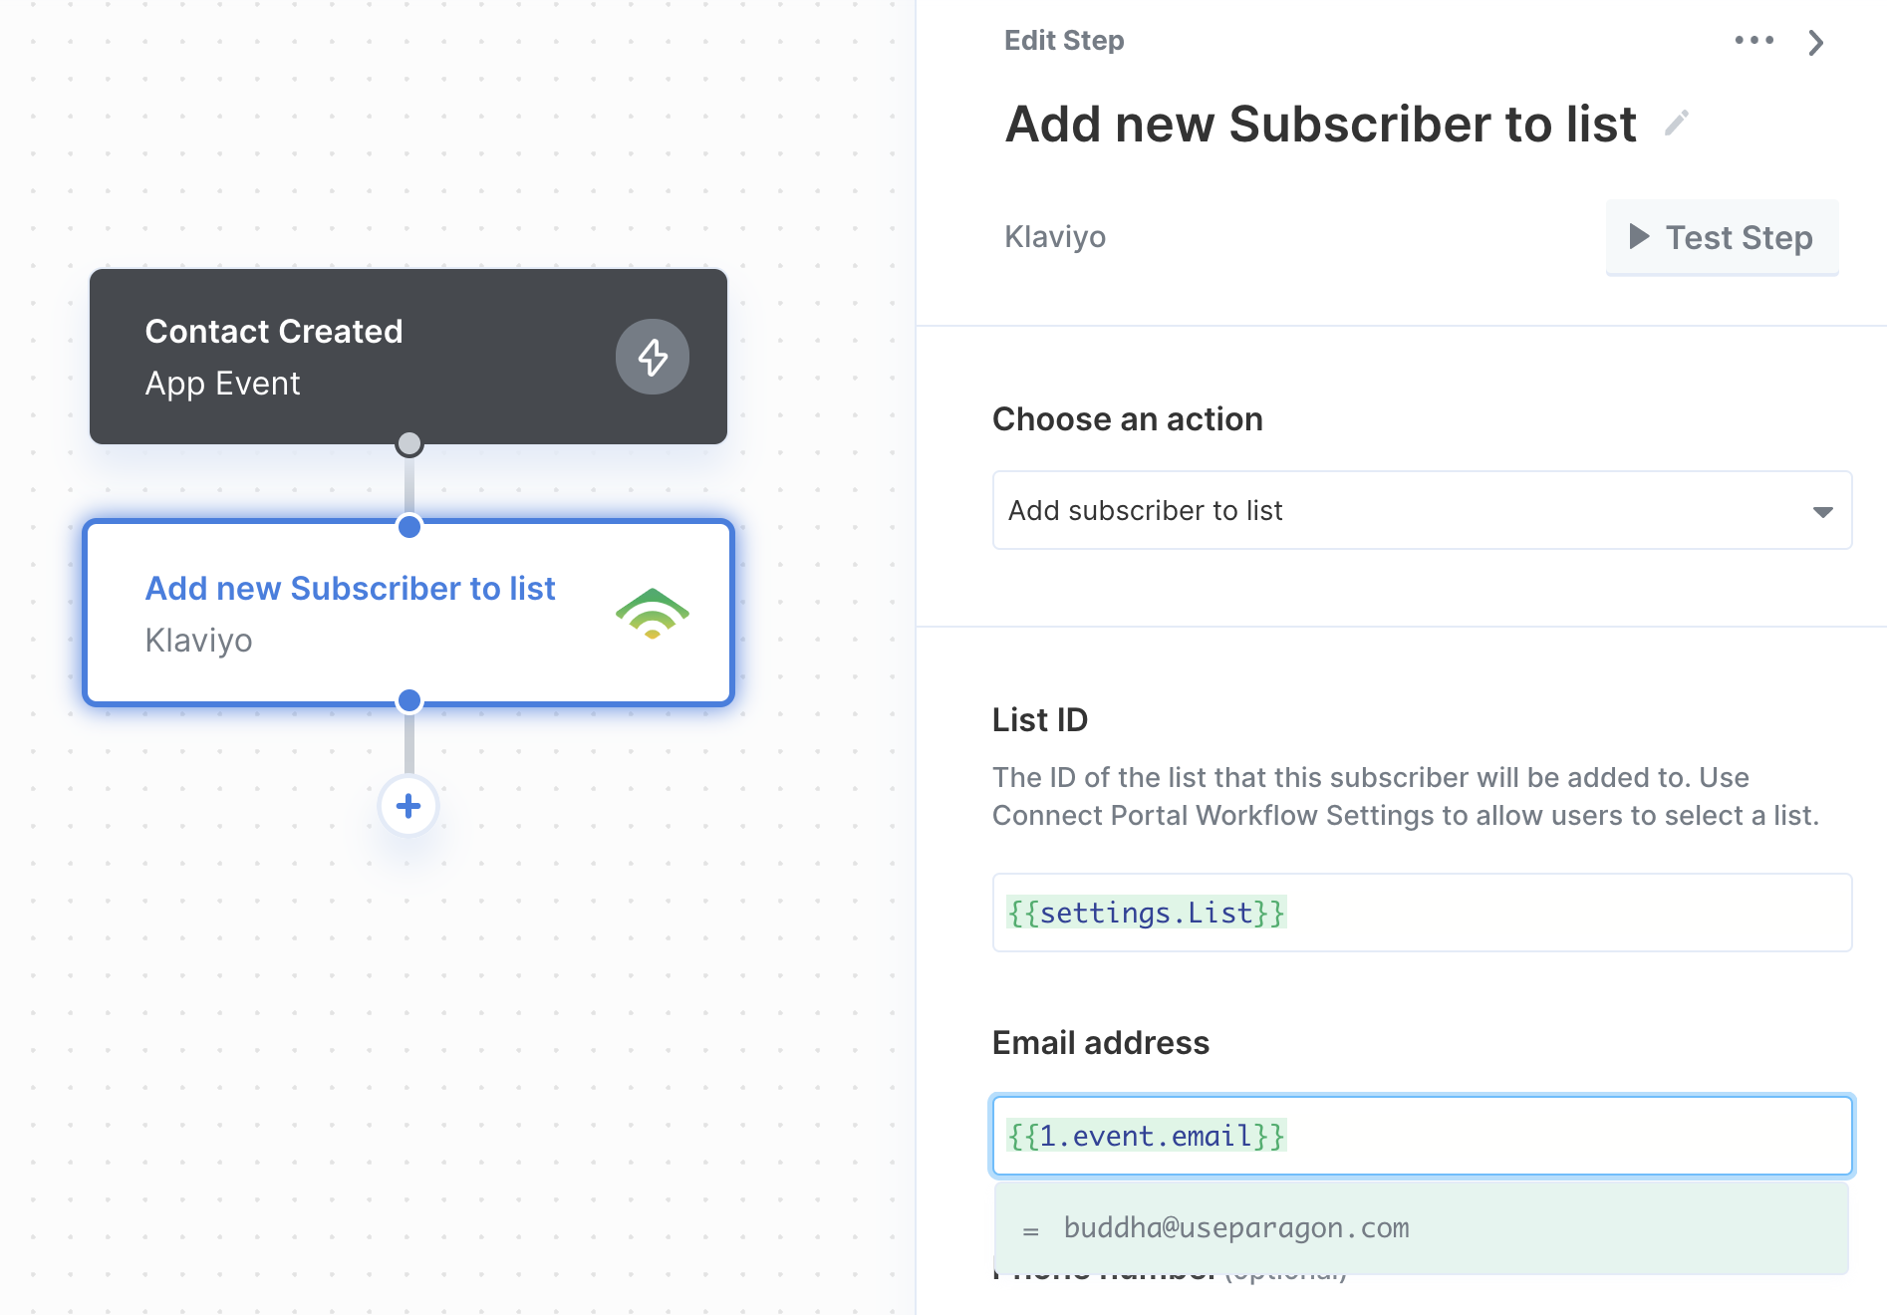Click the Klaviyo logo on the step card

pos(653,614)
